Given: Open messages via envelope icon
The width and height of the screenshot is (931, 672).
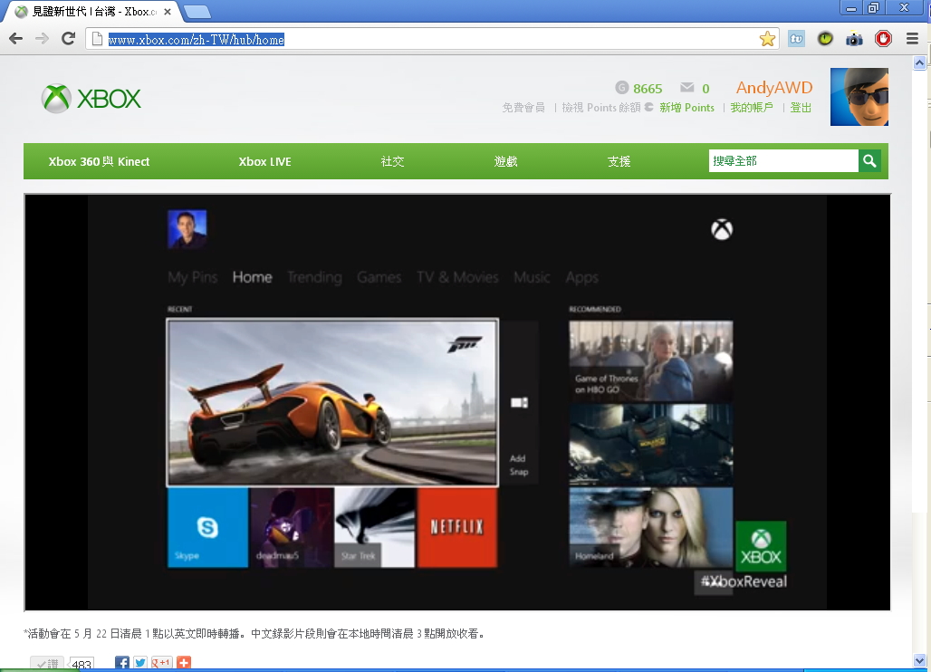Looking at the screenshot, I should coord(687,87).
